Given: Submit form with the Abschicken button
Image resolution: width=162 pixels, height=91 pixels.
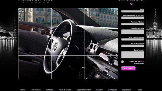Looking at the screenshot, I should pyautogui.click(x=128, y=69).
